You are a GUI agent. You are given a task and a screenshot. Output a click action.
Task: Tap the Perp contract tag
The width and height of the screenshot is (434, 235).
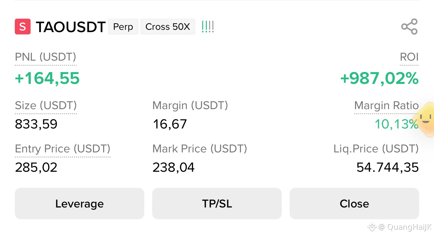(123, 27)
